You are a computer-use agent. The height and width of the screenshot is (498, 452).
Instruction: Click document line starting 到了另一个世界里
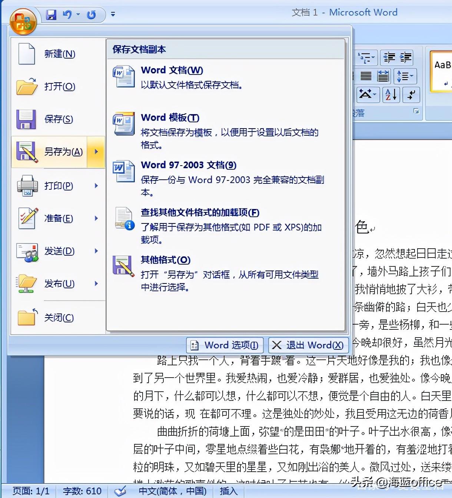tap(292, 378)
